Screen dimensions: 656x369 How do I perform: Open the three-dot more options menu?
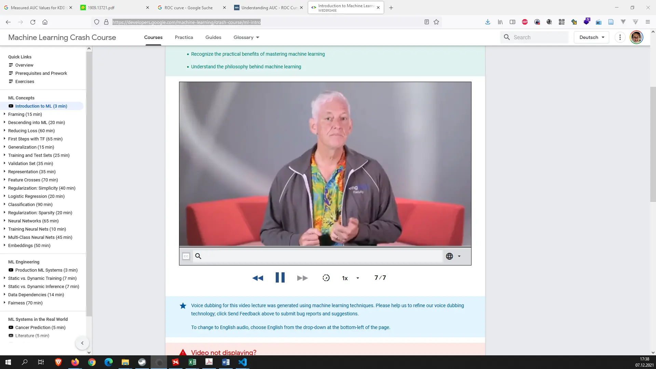point(620,37)
